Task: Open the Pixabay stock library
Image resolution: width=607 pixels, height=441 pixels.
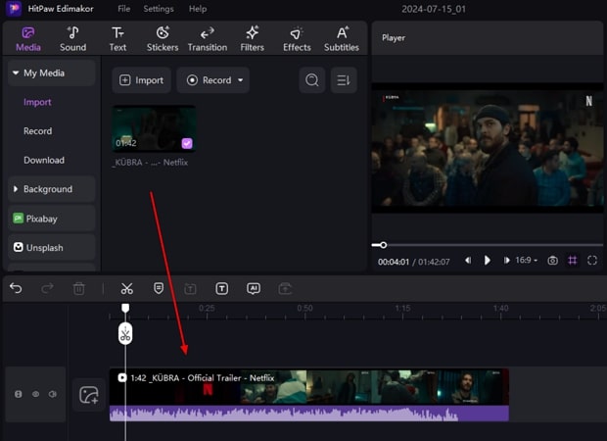Action: click(x=52, y=219)
